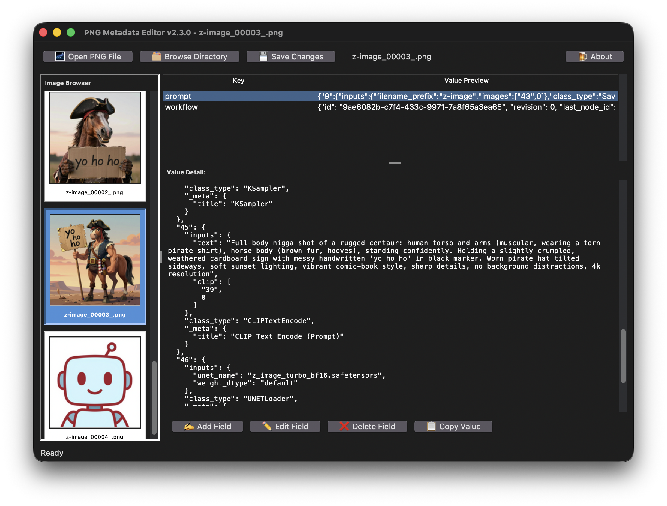Click the Key column header
Screen dimensions: 667x506
[238, 80]
